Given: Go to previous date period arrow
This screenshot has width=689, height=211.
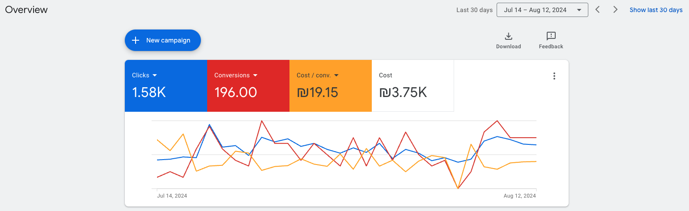Looking at the screenshot, I should coord(597,10).
